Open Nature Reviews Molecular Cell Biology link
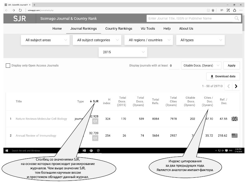This screenshot has width=246, height=183. coord(41,119)
